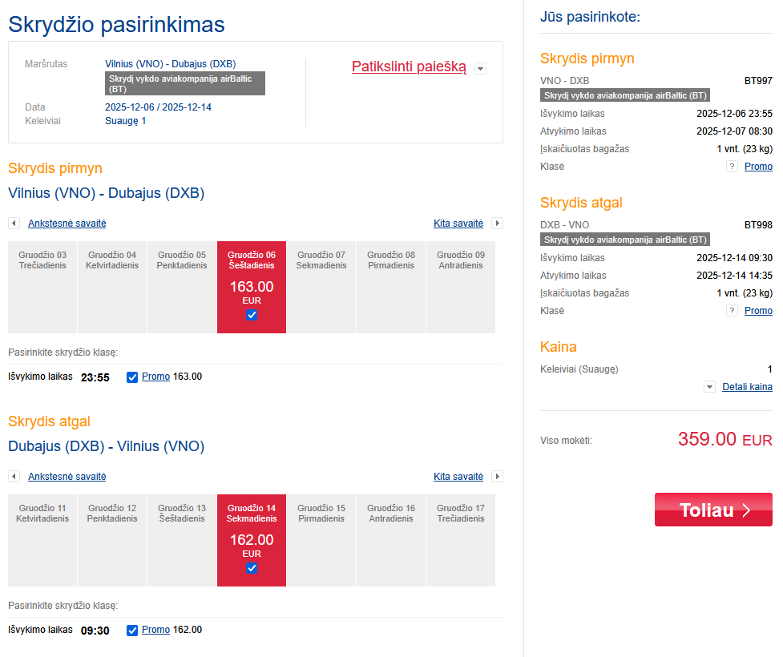Click next week arrow for outbound flight
The height and width of the screenshot is (657, 783).
tap(497, 224)
